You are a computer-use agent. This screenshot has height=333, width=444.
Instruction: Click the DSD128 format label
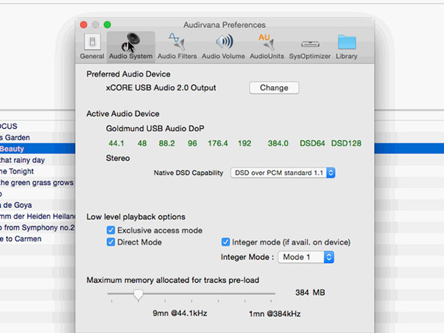click(x=346, y=143)
